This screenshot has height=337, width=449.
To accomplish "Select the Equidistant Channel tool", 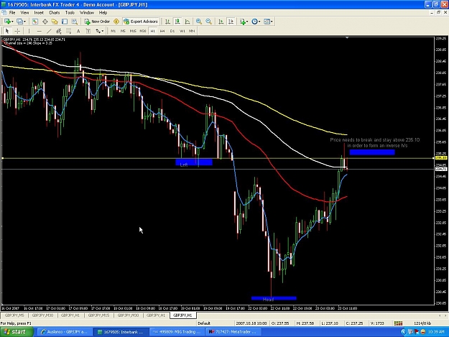I will [x=59, y=31].
